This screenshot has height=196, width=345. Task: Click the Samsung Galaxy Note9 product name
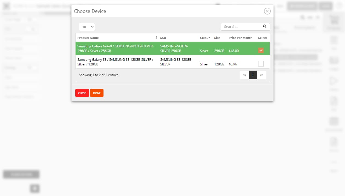coord(115,48)
